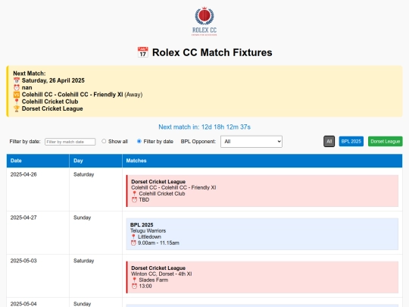
Task: Click the Filter by match date field
Action: pos(70,142)
